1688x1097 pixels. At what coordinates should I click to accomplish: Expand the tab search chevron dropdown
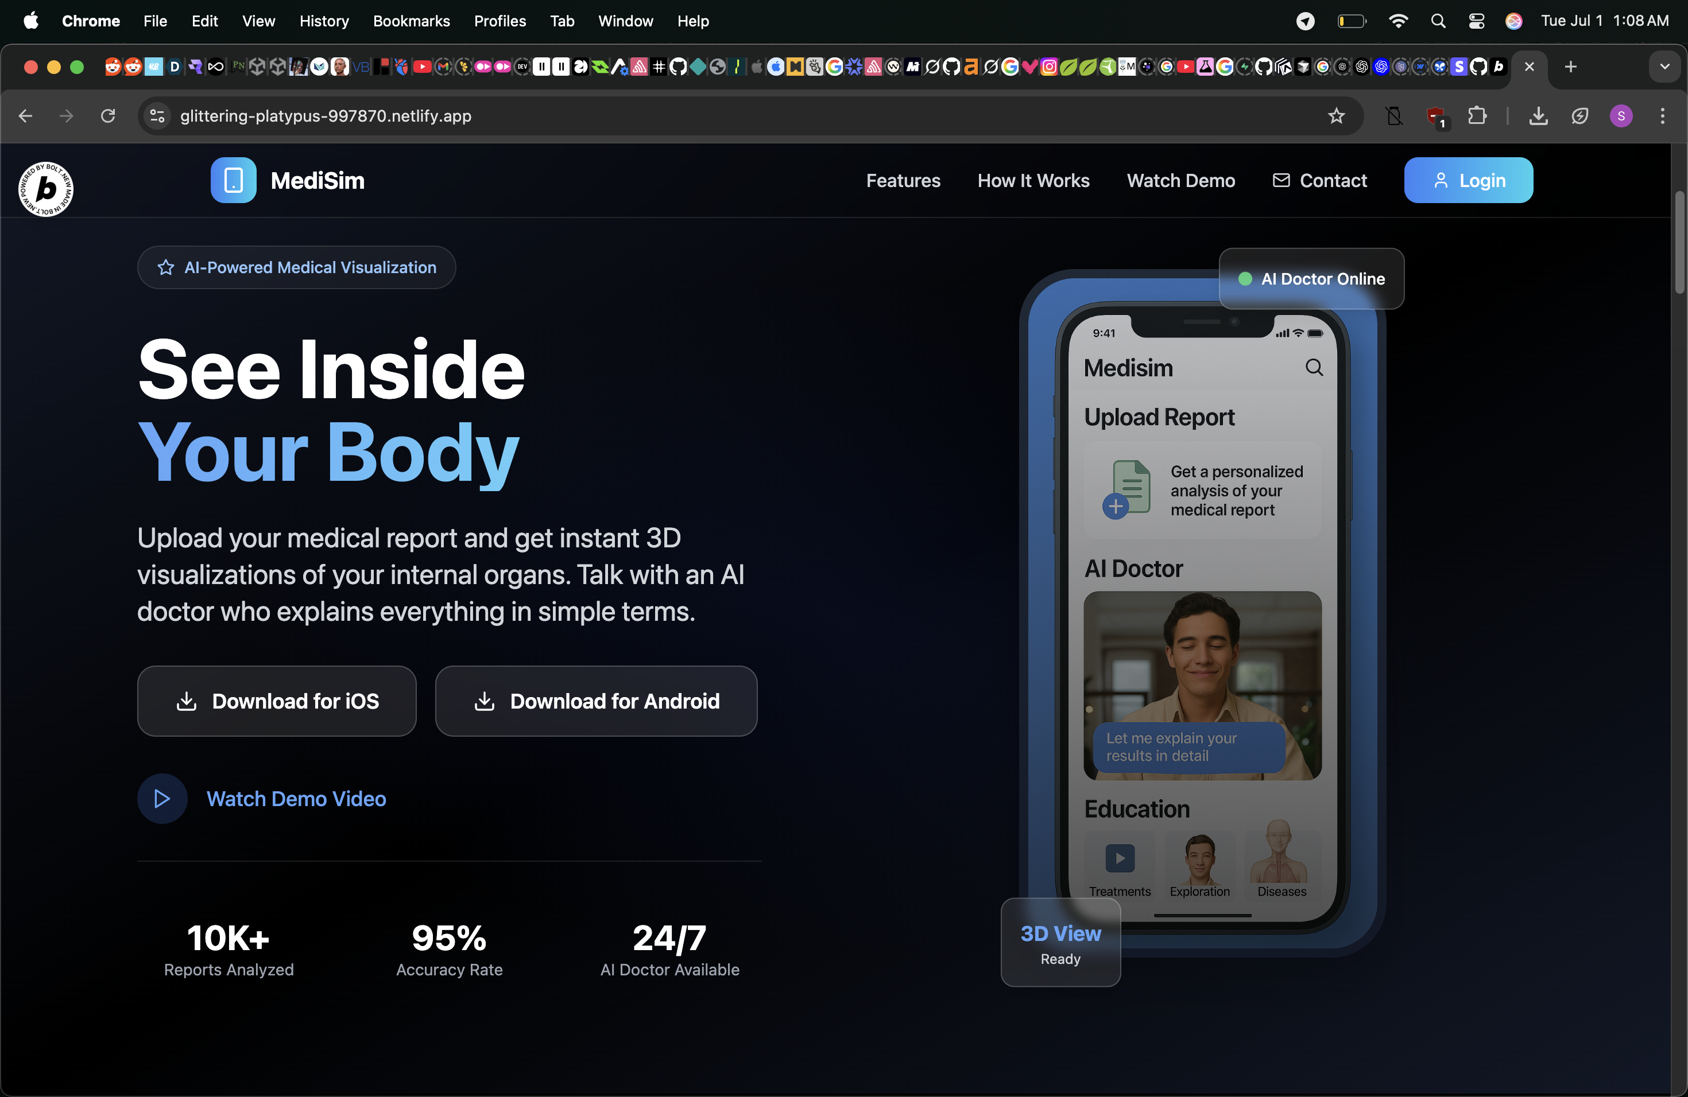click(x=1664, y=67)
